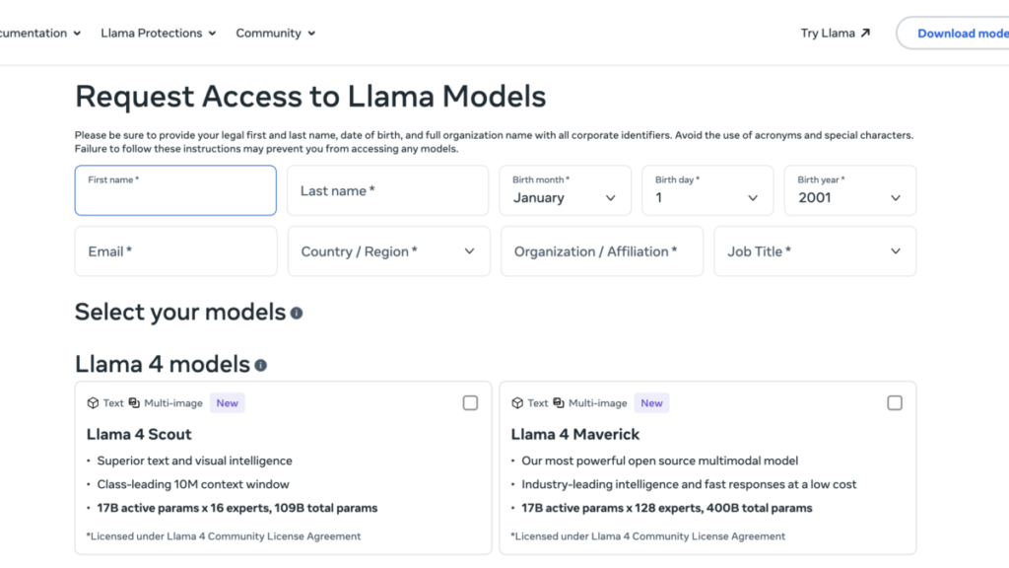The image size is (1009, 568).
Task: Click 'Superior text and visual intelligence' text
Action: point(194,461)
